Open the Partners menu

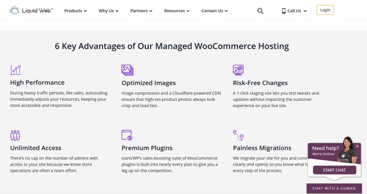[141, 11]
